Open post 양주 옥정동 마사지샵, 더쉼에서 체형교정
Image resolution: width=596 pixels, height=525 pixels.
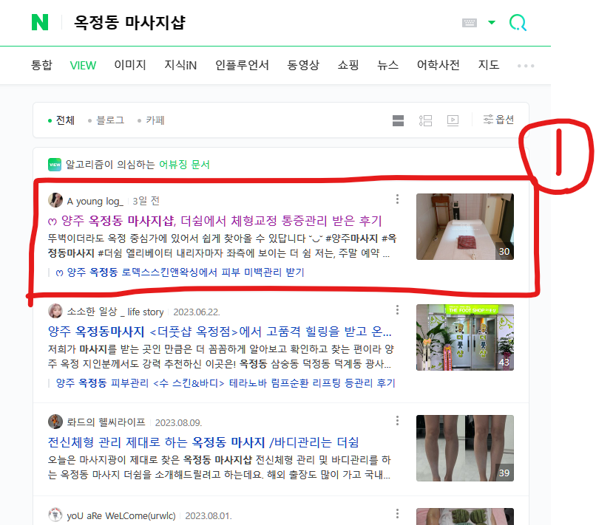pyautogui.click(x=214, y=221)
